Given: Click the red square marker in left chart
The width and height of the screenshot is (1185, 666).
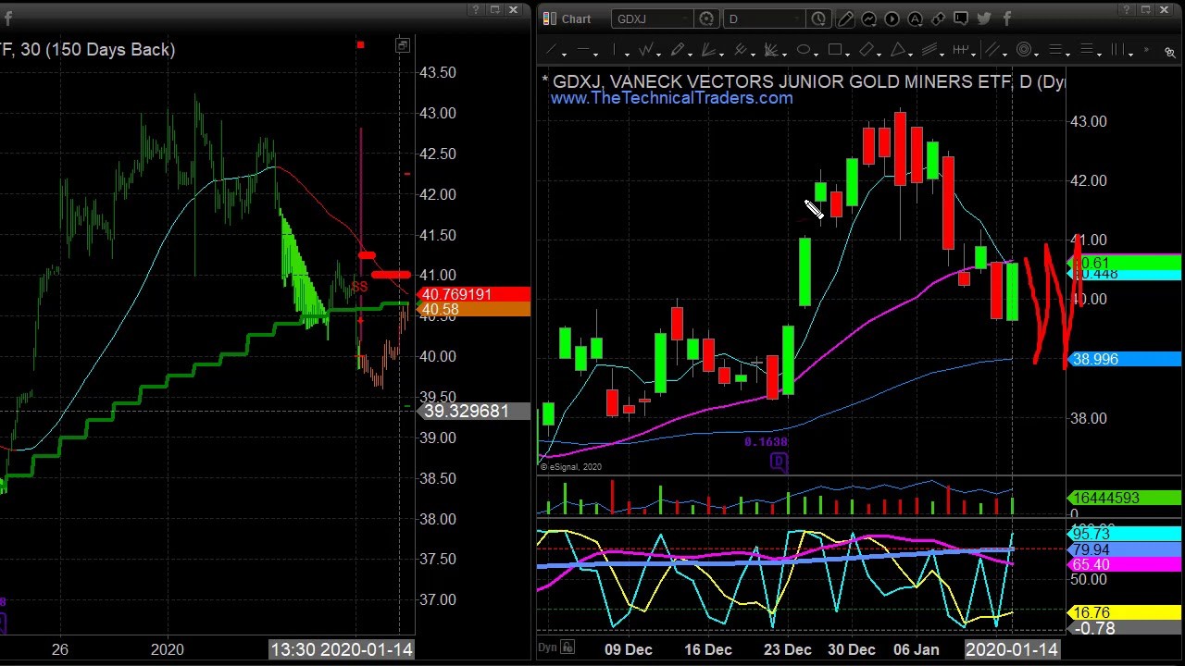Looking at the screenshot, I should (360, 44).
